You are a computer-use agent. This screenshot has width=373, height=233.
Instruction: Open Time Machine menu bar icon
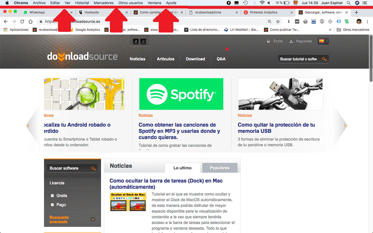click(x=246, y=3)
